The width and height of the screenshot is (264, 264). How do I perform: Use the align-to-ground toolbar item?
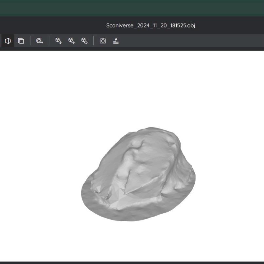[x=116, y=41]
